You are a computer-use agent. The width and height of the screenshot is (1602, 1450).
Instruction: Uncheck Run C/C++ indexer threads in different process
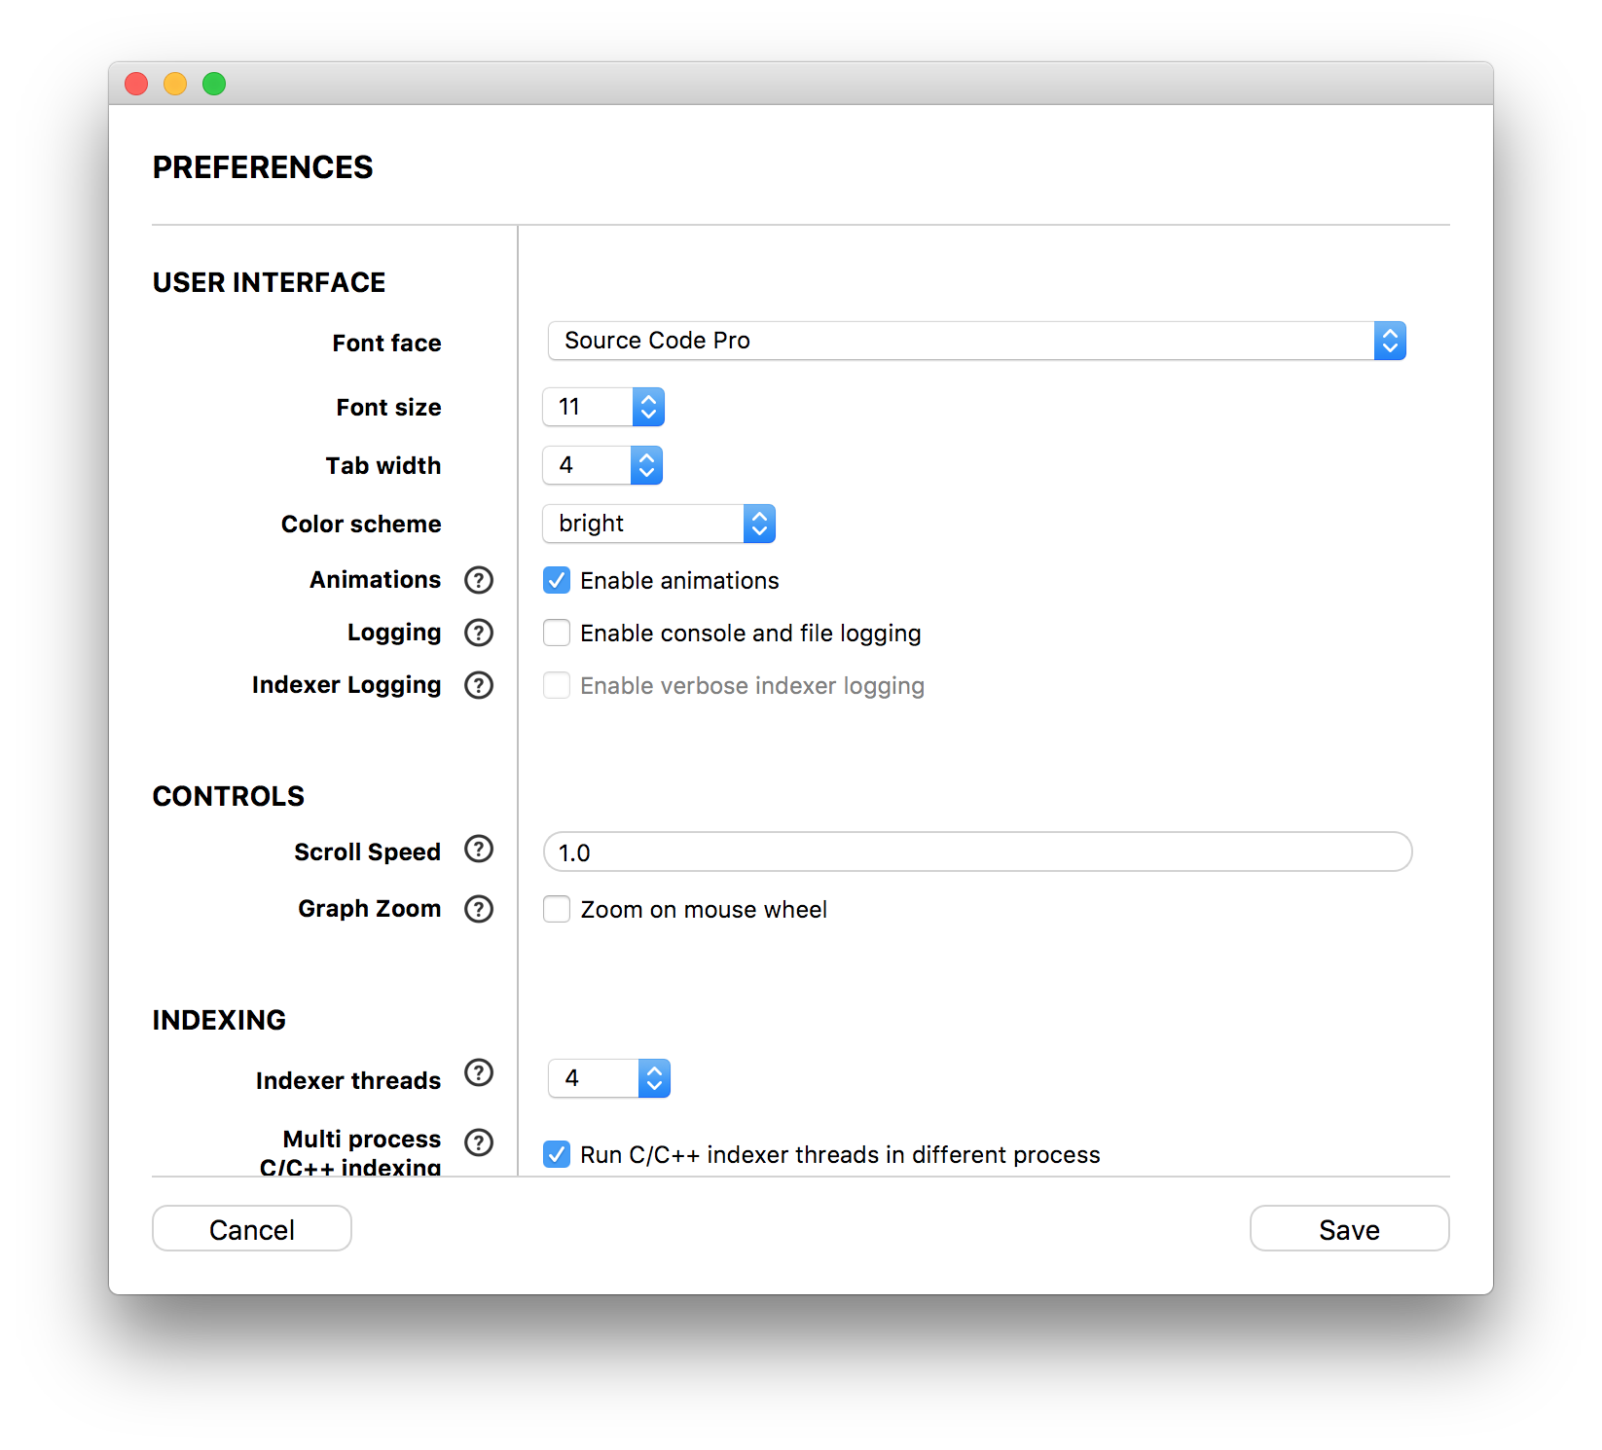pos(557,1154)
